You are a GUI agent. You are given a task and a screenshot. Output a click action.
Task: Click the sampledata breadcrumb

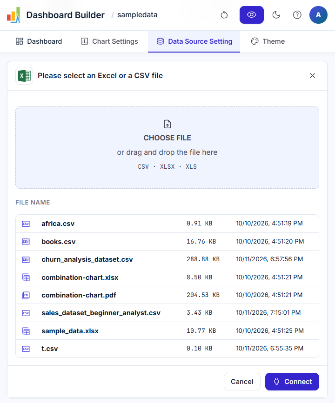pyautogui.click(x=137, y=15)
